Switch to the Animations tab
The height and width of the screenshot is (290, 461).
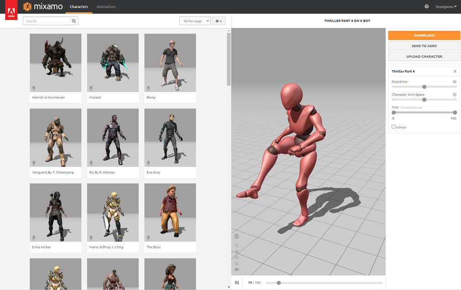coord(106,7)
